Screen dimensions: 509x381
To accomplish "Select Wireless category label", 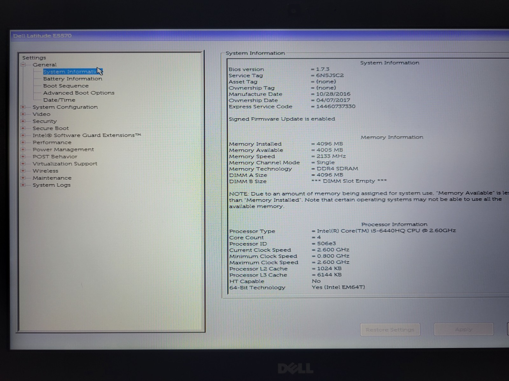I will (x=45, y=171).
